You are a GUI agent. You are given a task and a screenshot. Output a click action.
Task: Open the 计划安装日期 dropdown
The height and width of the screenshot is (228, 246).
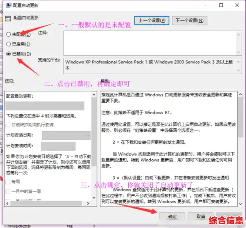pos(66,135)
